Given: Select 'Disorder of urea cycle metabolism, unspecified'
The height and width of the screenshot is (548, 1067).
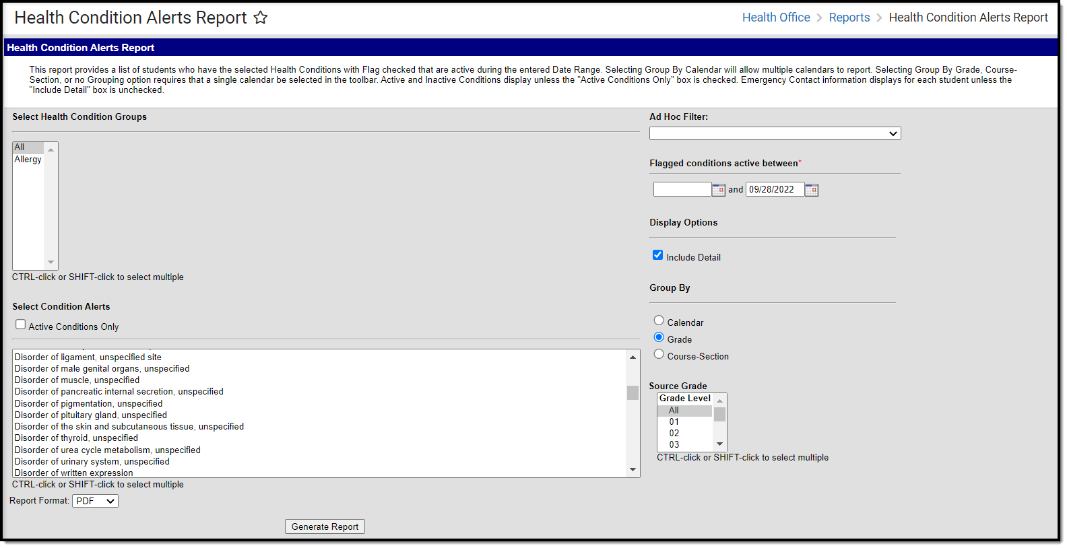Looking at the screenshot, I should 319,450.
